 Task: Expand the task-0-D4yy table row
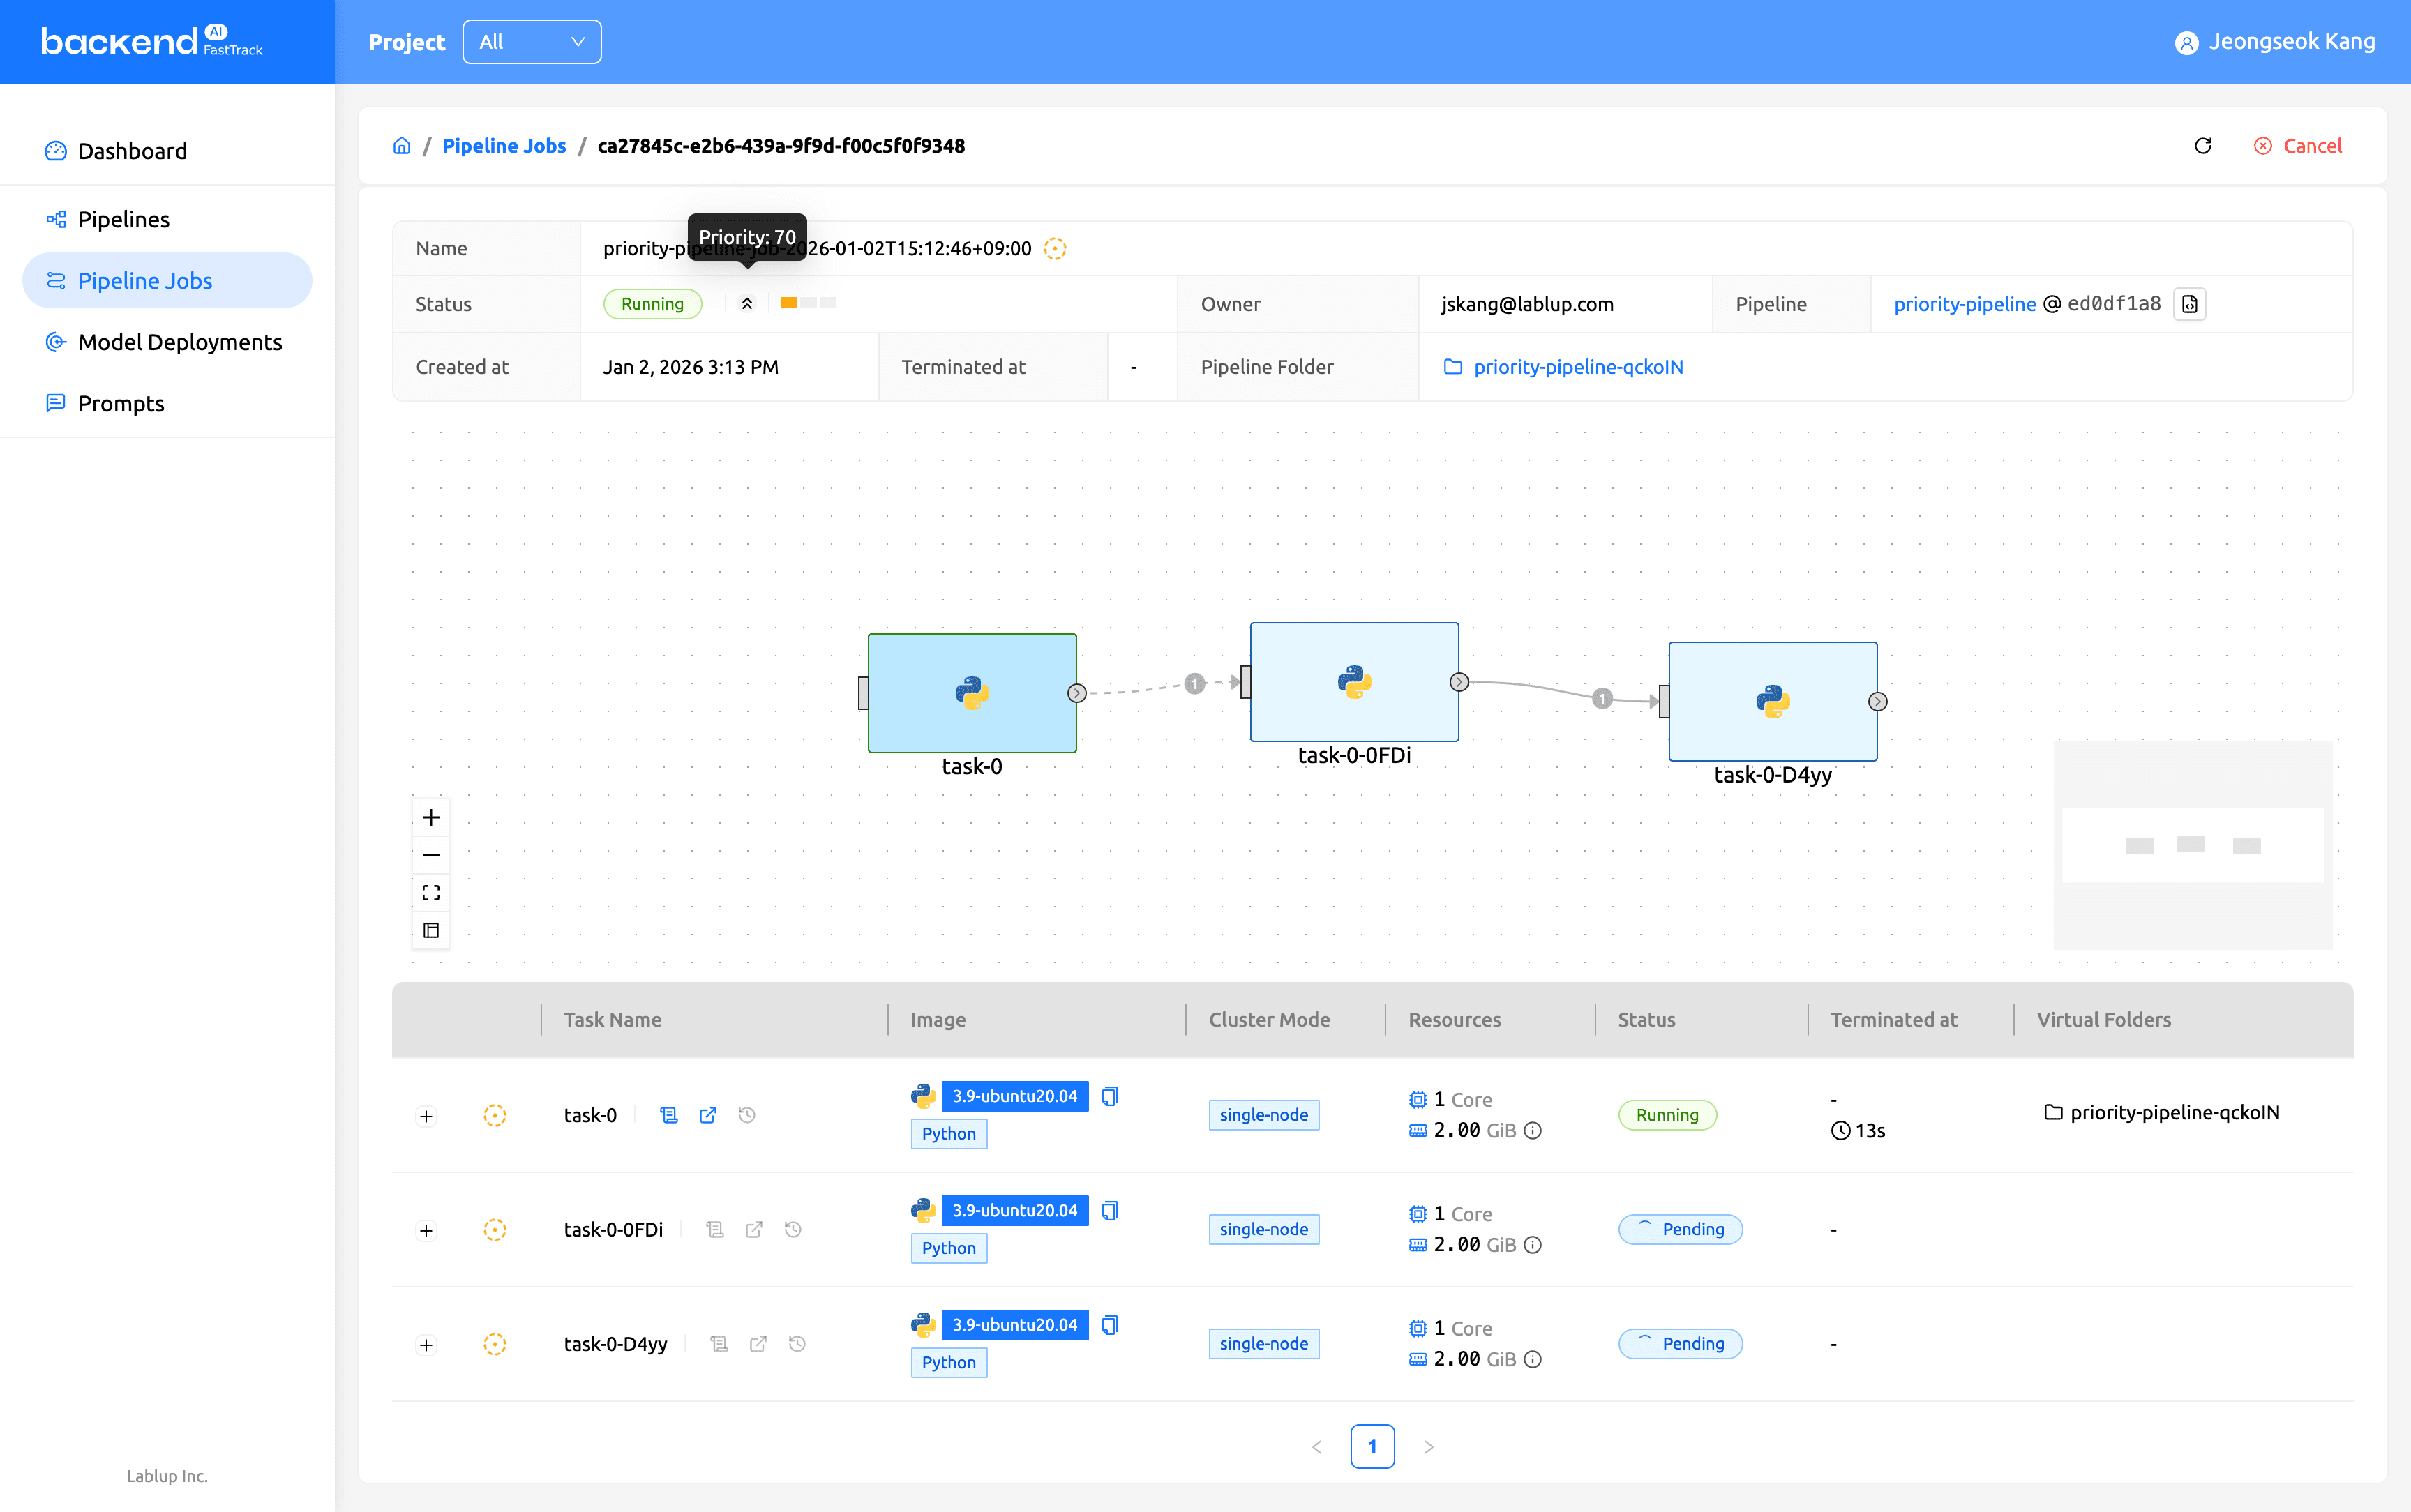pos(426,1345)
